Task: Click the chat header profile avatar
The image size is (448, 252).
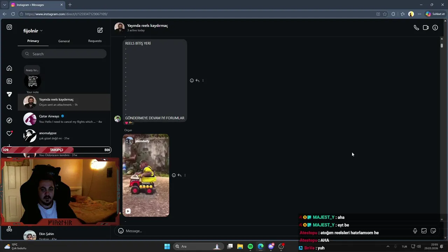Action: (119, 28)
